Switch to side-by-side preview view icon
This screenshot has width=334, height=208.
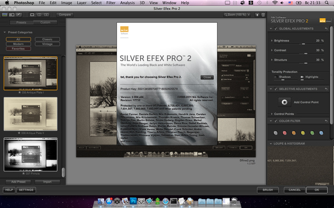pos(46,15)
